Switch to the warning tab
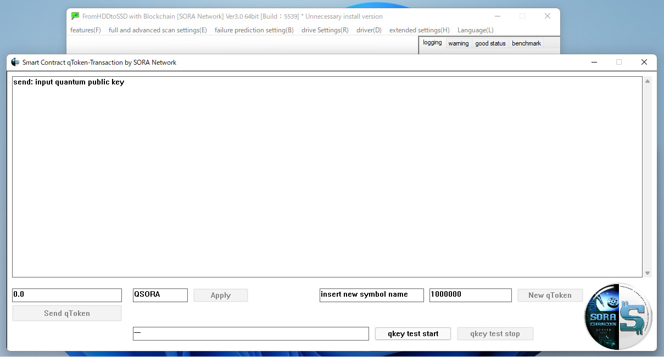 [x=459, y=43]
